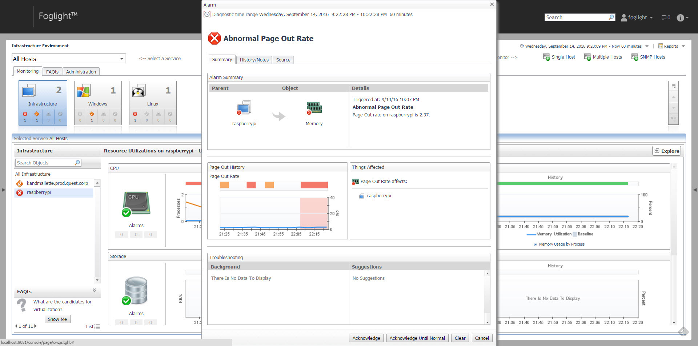Click the CPU chip icon
Image resolution: width=698 pixels, height=346 pixels.
tap(136, 204)
